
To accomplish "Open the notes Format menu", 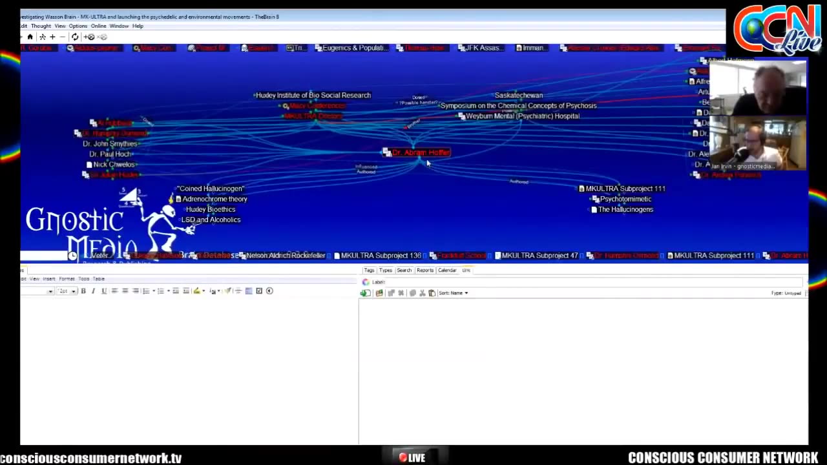I will (x=67, y=279).
